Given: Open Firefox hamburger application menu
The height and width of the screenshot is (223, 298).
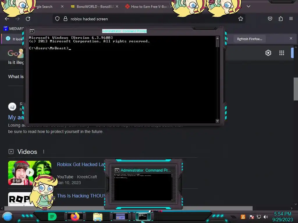Looking at the screenshot, I should coord(291,19).
